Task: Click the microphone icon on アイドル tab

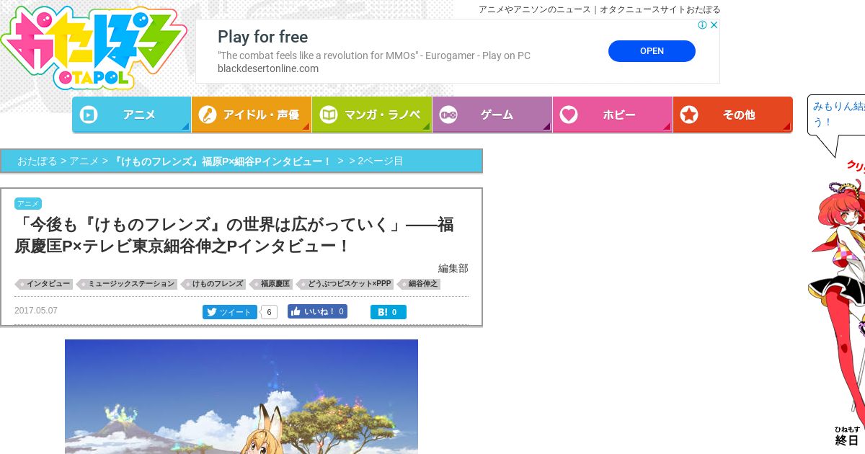Action: point(208,115)
